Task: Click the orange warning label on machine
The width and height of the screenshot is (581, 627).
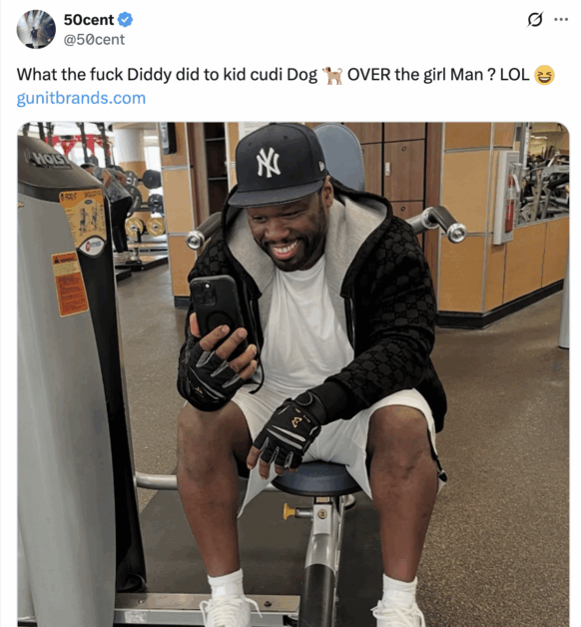Action: 70,284
